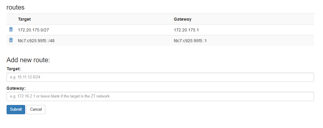This screenshot has height=128, width=323.
Task: Delete the fdc7:c925:95f5::/48 route
Action: [11, 40]
